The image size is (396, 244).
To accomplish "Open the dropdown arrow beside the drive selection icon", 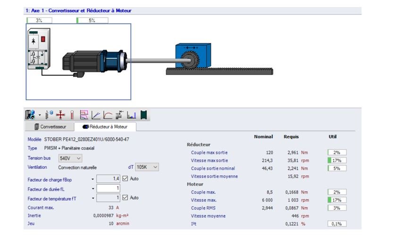I will 40,115.
